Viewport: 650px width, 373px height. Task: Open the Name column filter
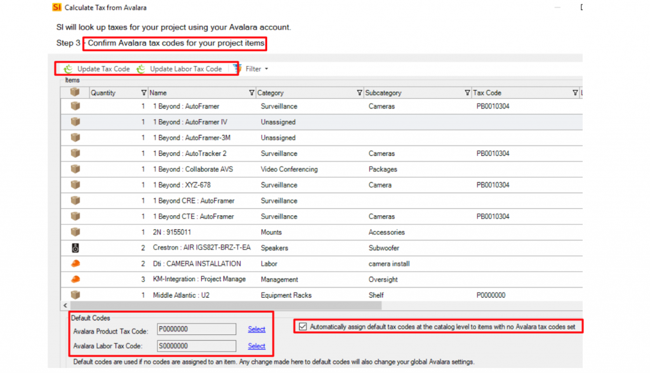(x=251, y=92)
